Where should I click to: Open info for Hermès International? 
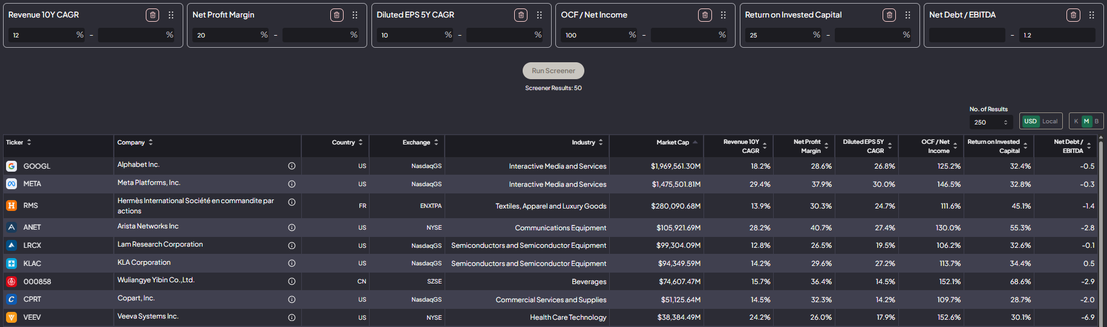point(292,202)
